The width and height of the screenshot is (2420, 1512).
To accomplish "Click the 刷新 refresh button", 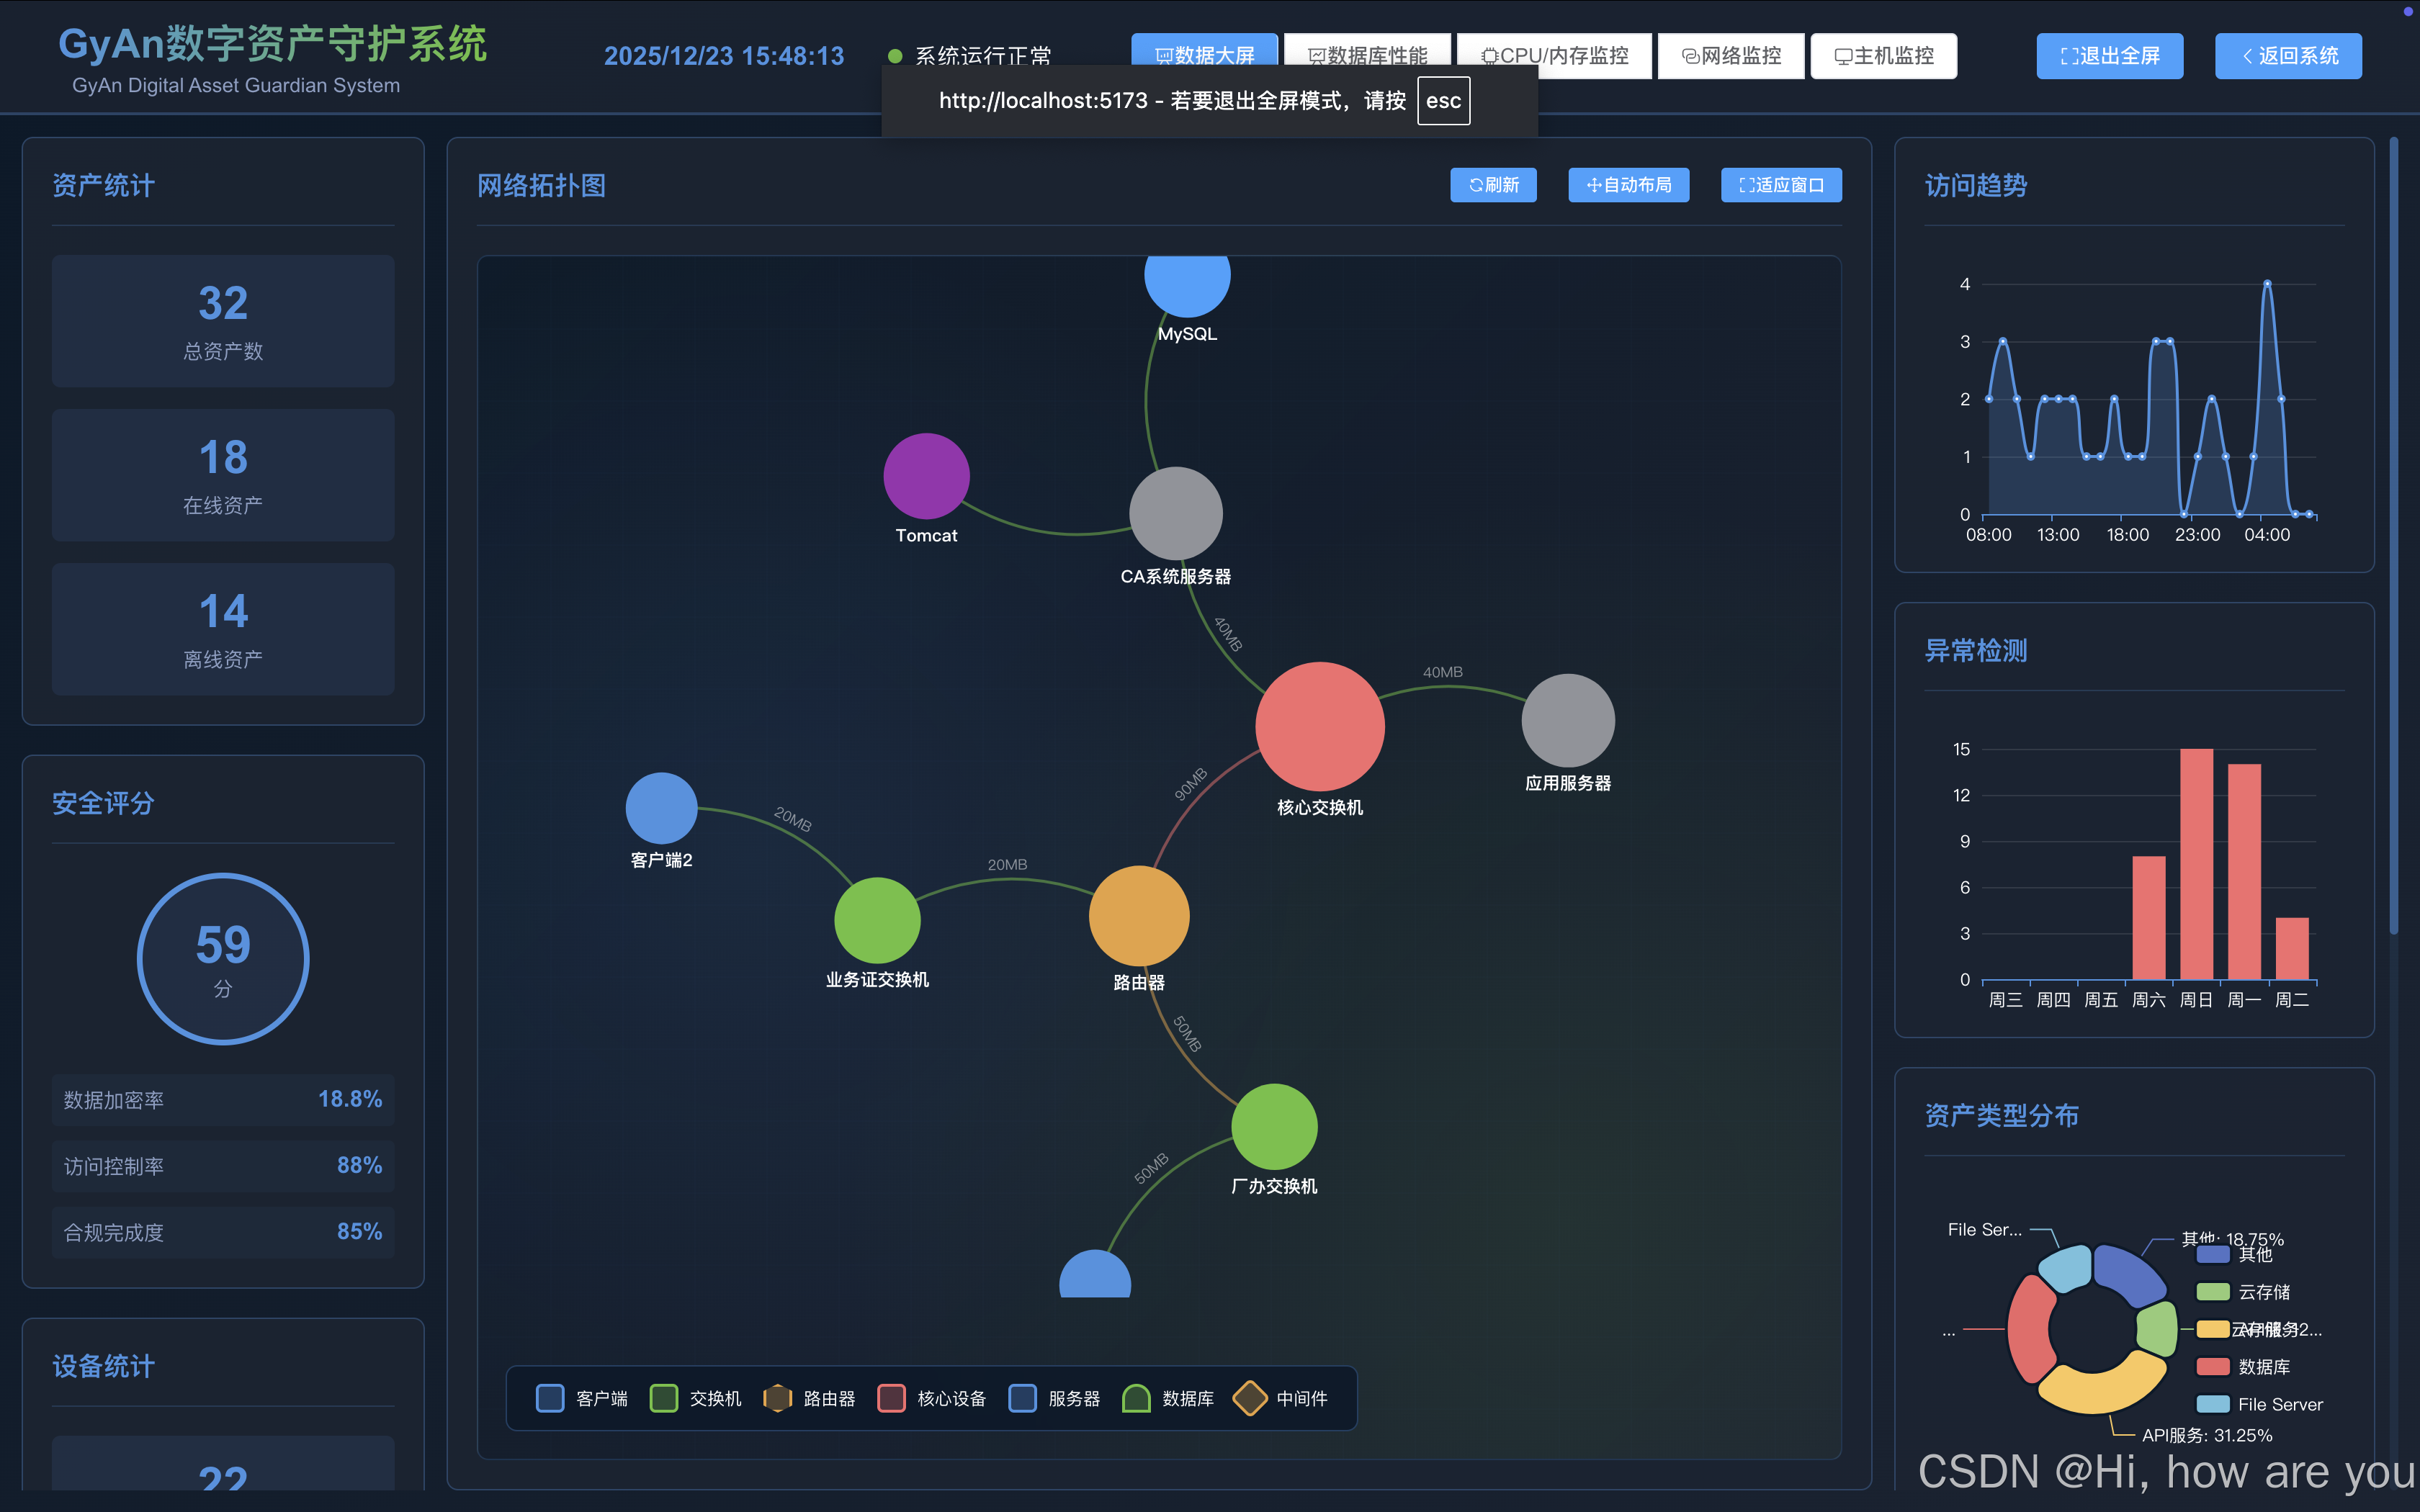I will coord(1493,185).
